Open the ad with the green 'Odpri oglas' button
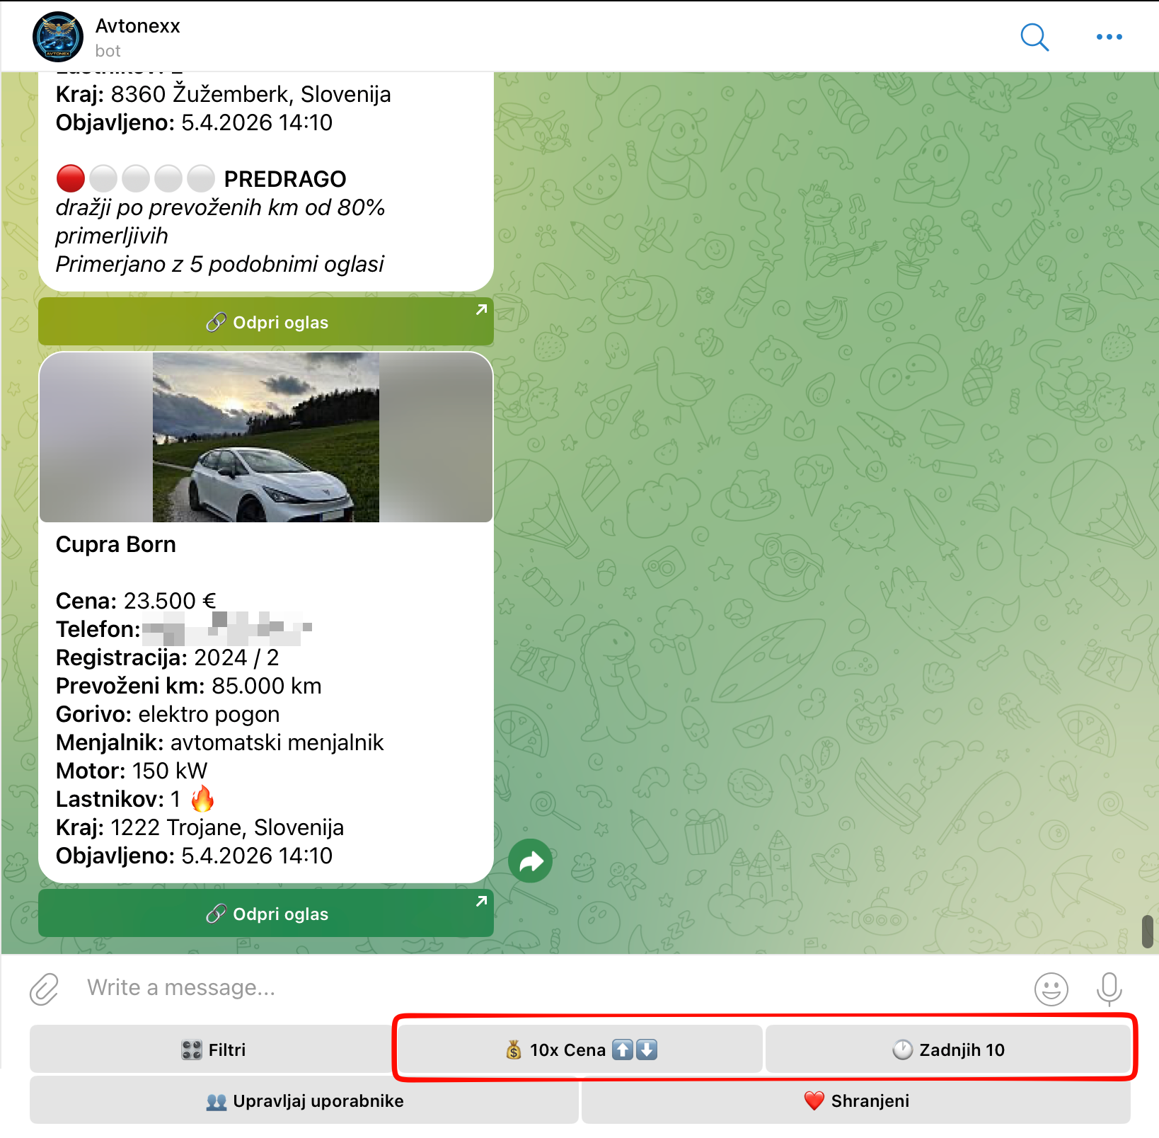1159x1138 pixels. 266,914
